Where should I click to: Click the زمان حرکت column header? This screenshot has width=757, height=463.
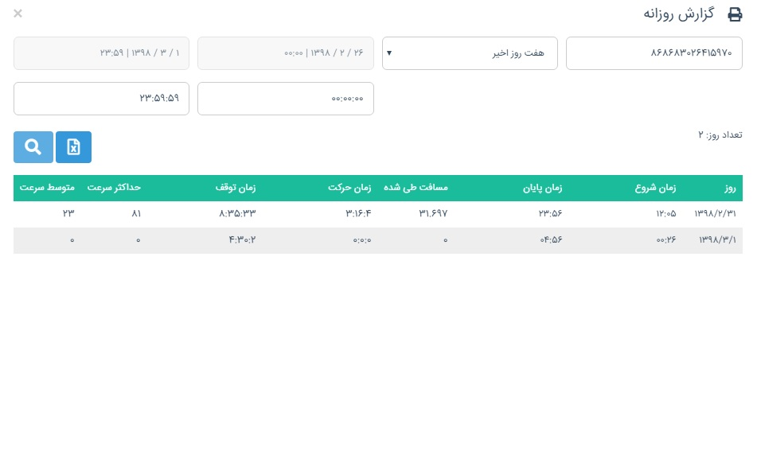click(350, 189)
